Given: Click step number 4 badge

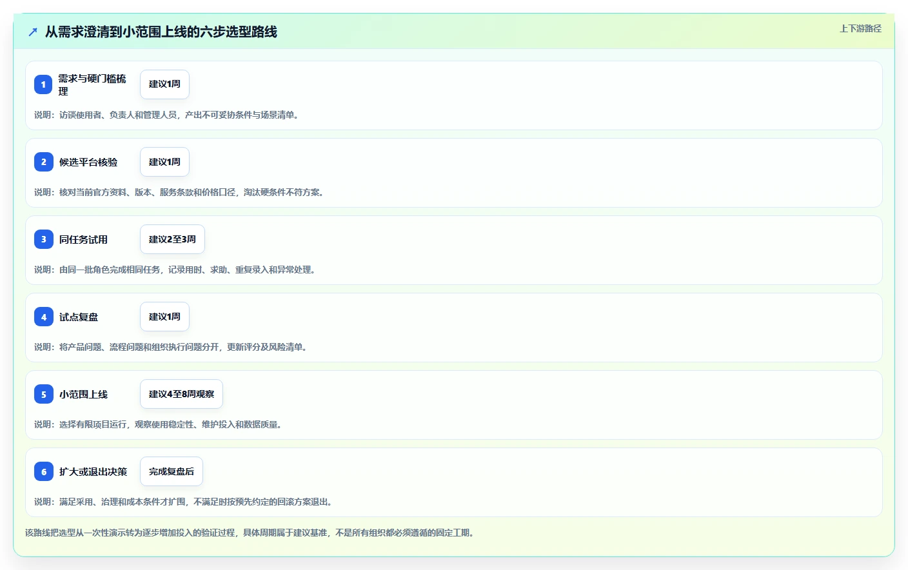Looking at the screenshot, I should point(43,317).
